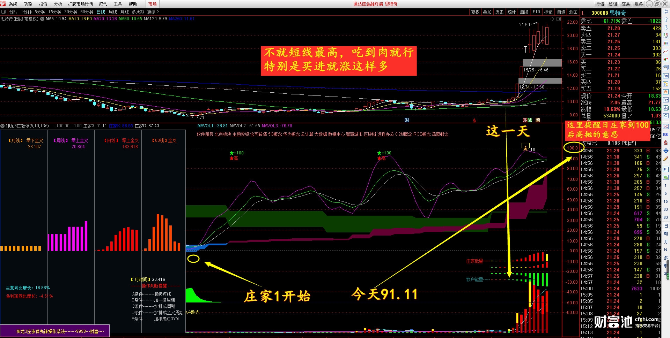This screenshot has width=670, height=338.
Task: Toggle the panel layout button left of 分时
Action: (x=3, y=12)
